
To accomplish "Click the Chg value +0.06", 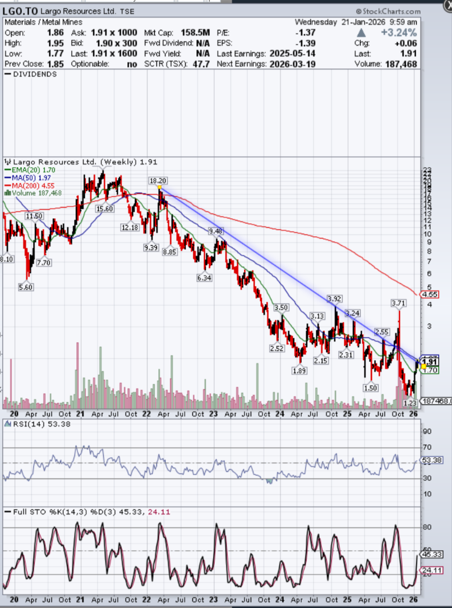I will pos(406,43).
